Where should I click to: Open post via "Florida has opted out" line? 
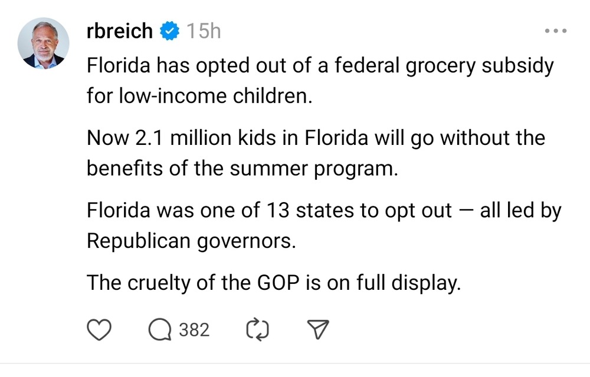click(320, 65)
